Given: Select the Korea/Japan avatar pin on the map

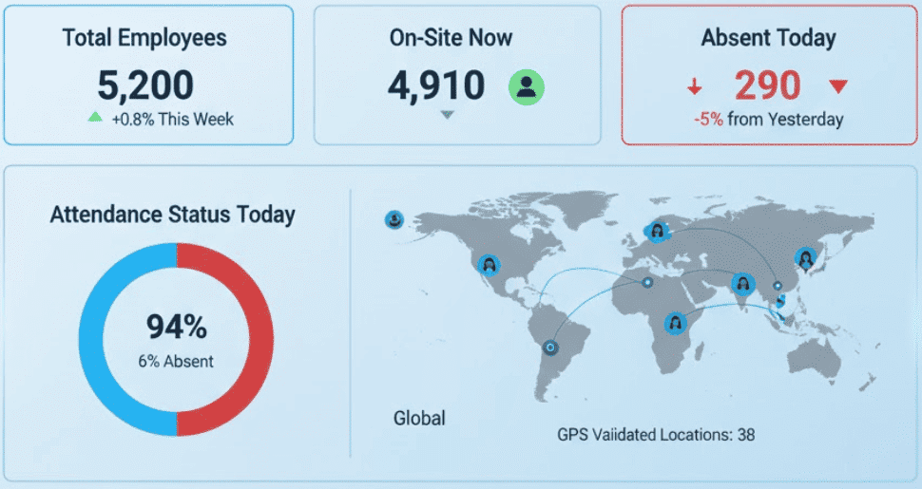Looking at the screenshot, I should [806, 258].
